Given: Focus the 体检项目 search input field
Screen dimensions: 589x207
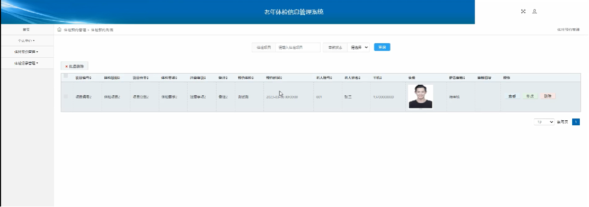Looking at the screenshot, I should (298, 48).
